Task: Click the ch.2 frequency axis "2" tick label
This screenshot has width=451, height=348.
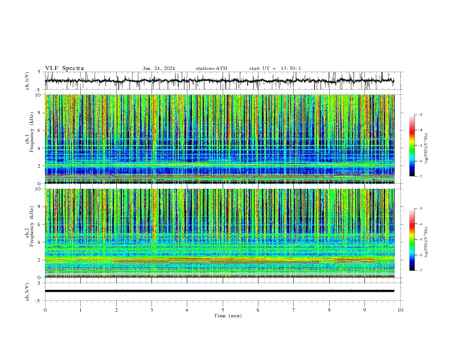Action: [x=40, y=260]
